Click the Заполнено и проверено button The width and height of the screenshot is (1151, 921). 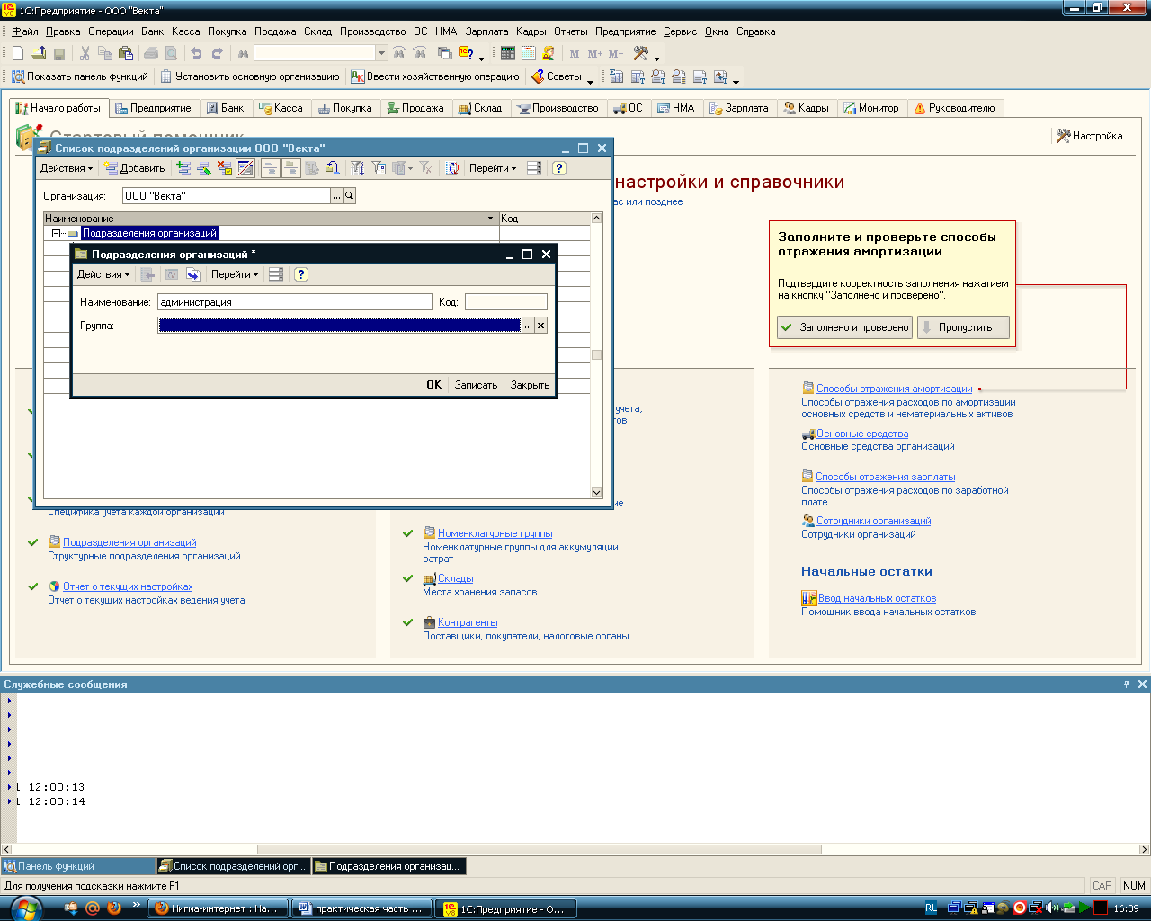845,327
